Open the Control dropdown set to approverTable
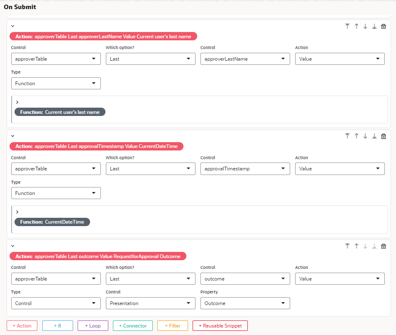This screenshot has width=396, height=335. (x=56, y=59)
